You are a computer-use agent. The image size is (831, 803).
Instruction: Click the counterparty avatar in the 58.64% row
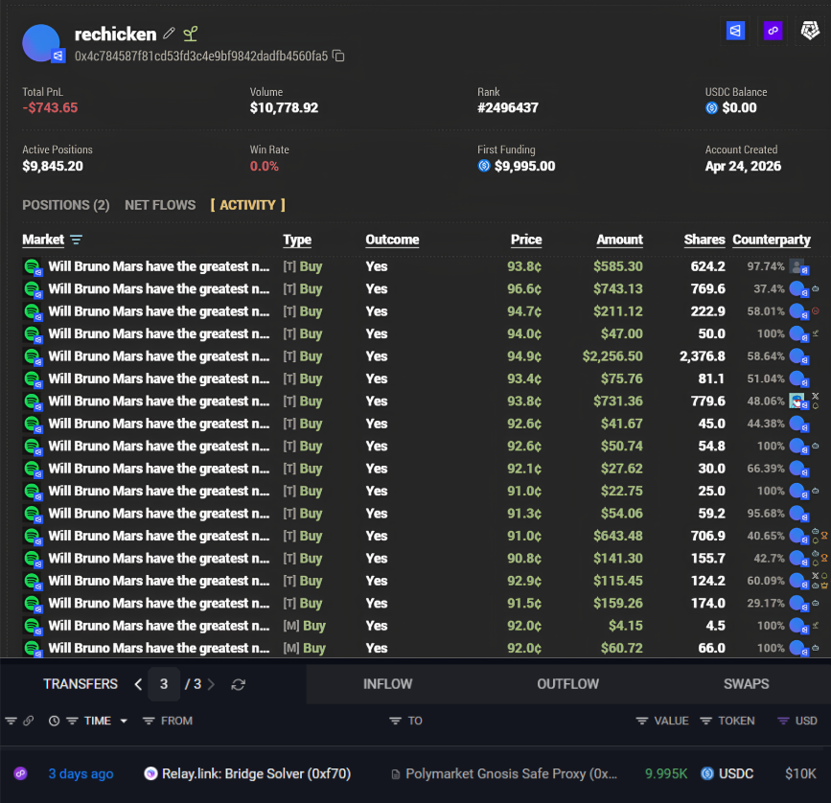(797, 356)
